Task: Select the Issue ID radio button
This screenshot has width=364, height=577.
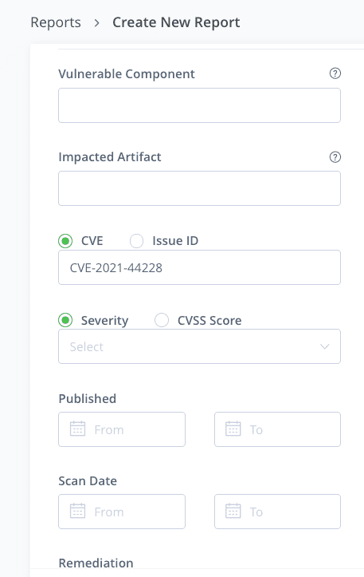Action: pos(136,241)
